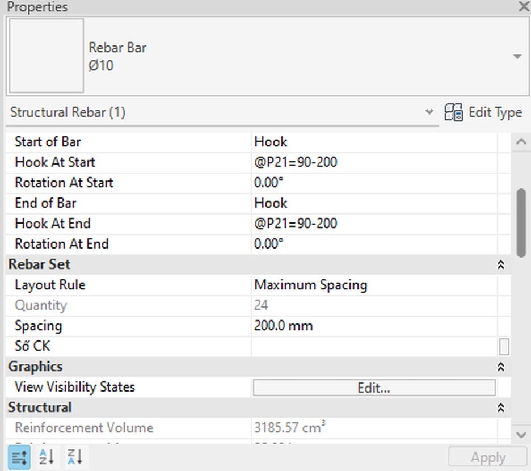This screenshot has height=471, width=531.
Task: Sort properties alphabetically A to Z
Action: [x=47, y=457]
